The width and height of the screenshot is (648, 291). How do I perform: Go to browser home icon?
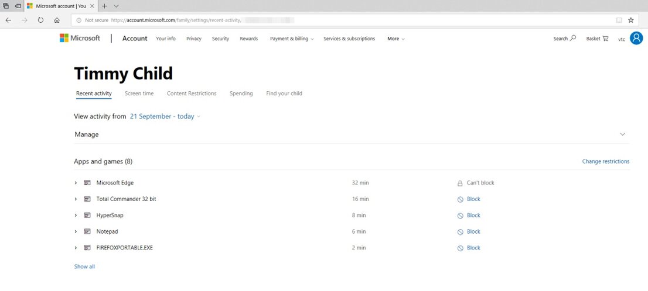(57, 20)
